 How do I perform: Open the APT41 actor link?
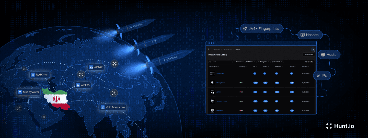pyautogui.click(x=218, y=92)
